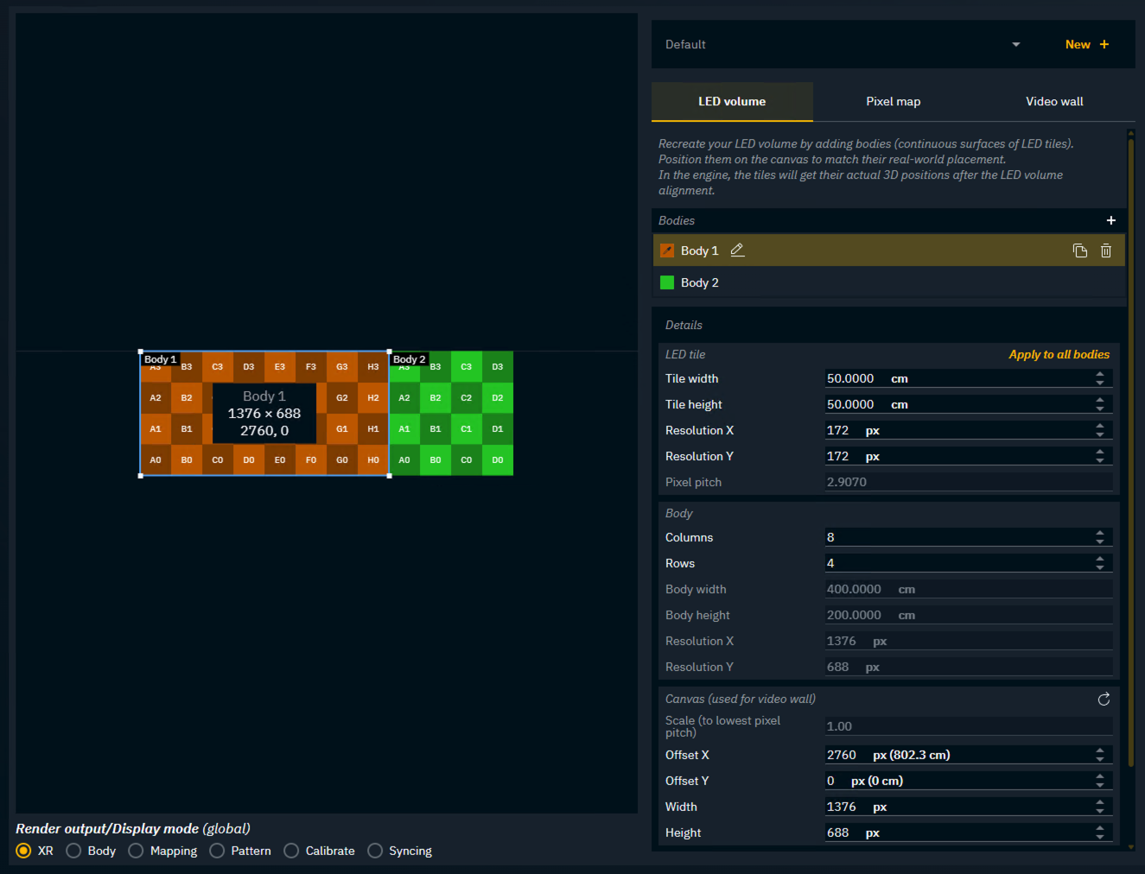This screenshot has height=874, width=1145.
Task: Select the Pattern display mode
Action: point(217,851)
